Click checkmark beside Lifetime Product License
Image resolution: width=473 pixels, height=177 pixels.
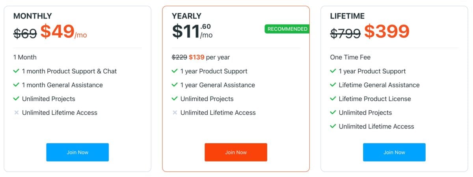click(x=333, y=99)
